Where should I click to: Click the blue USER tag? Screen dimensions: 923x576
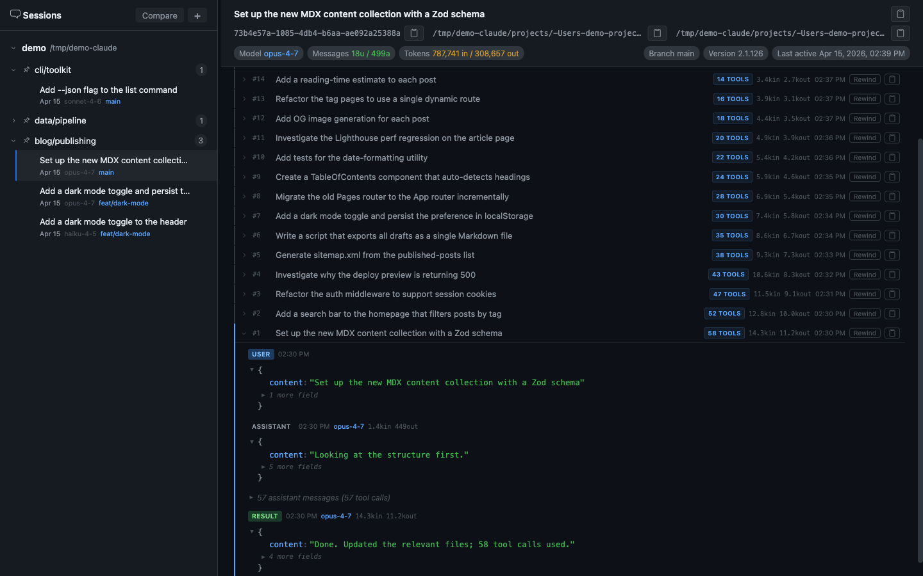pyautogui.click(x=261, y=354)
